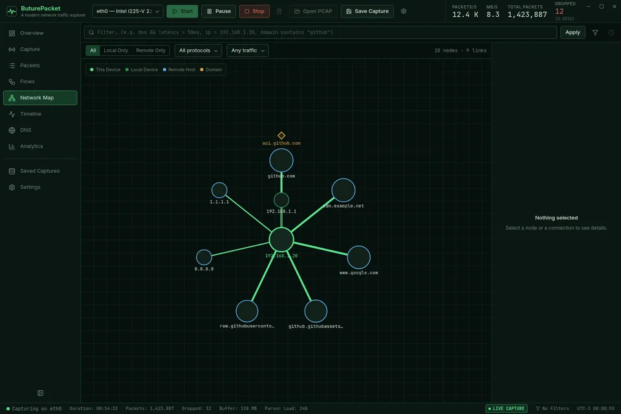Open the Overview page in sidebar
Screen dimensions: 621x414
[40, 33]
